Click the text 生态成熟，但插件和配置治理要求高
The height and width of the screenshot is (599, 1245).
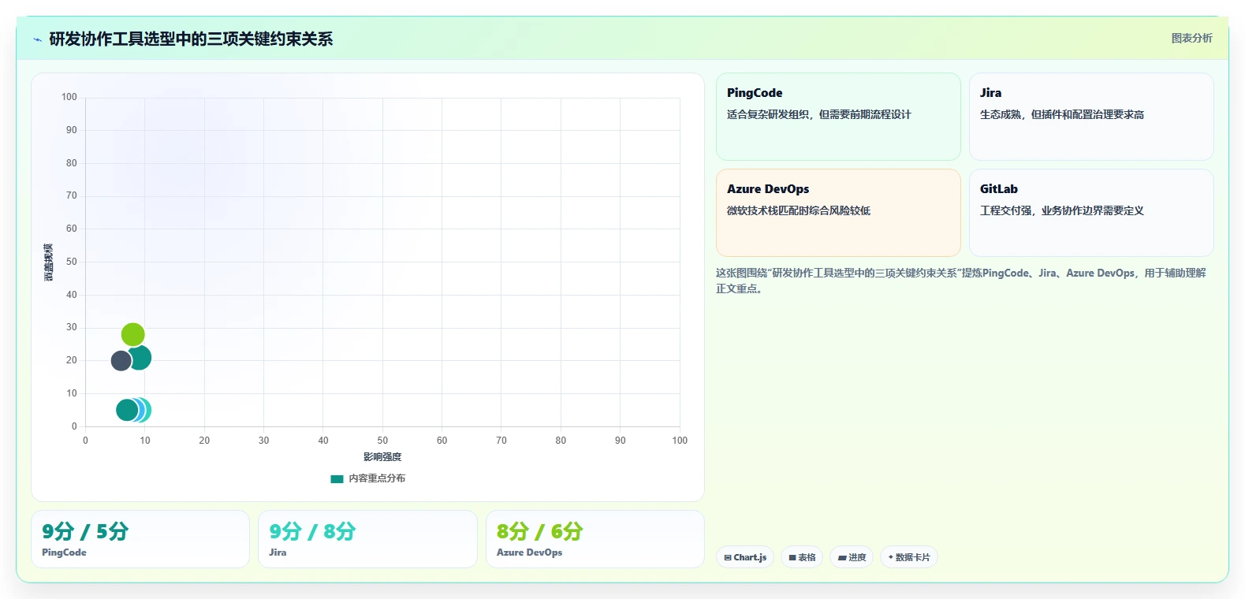point(1062,114)
